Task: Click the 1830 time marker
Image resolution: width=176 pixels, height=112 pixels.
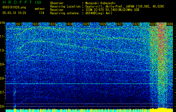Action: [x=170, y=24]
